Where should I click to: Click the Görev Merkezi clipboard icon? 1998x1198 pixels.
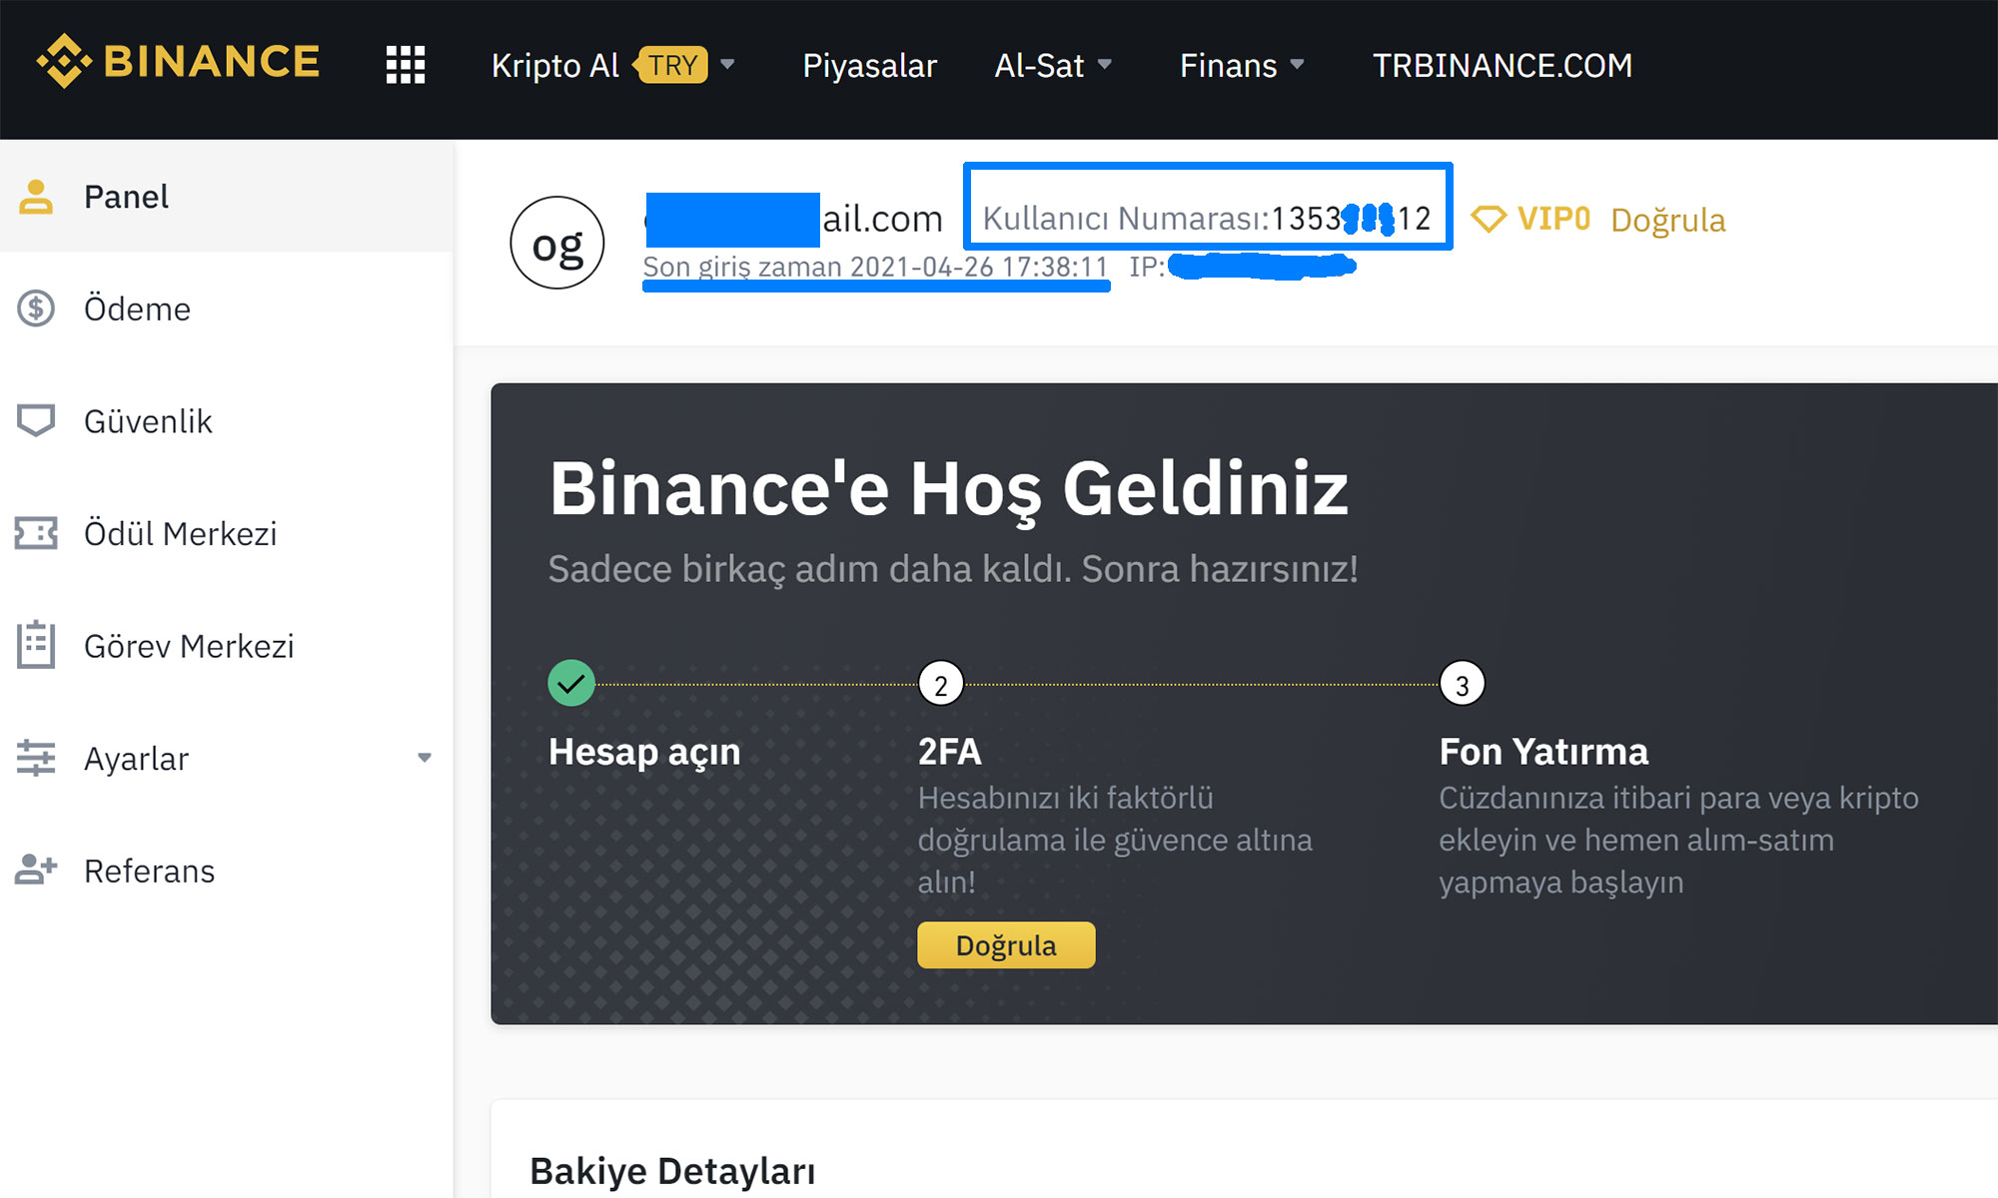36,645
